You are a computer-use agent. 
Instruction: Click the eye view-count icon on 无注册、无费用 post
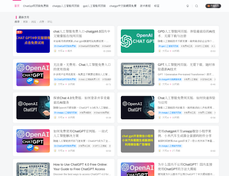(x=105, y=84)
